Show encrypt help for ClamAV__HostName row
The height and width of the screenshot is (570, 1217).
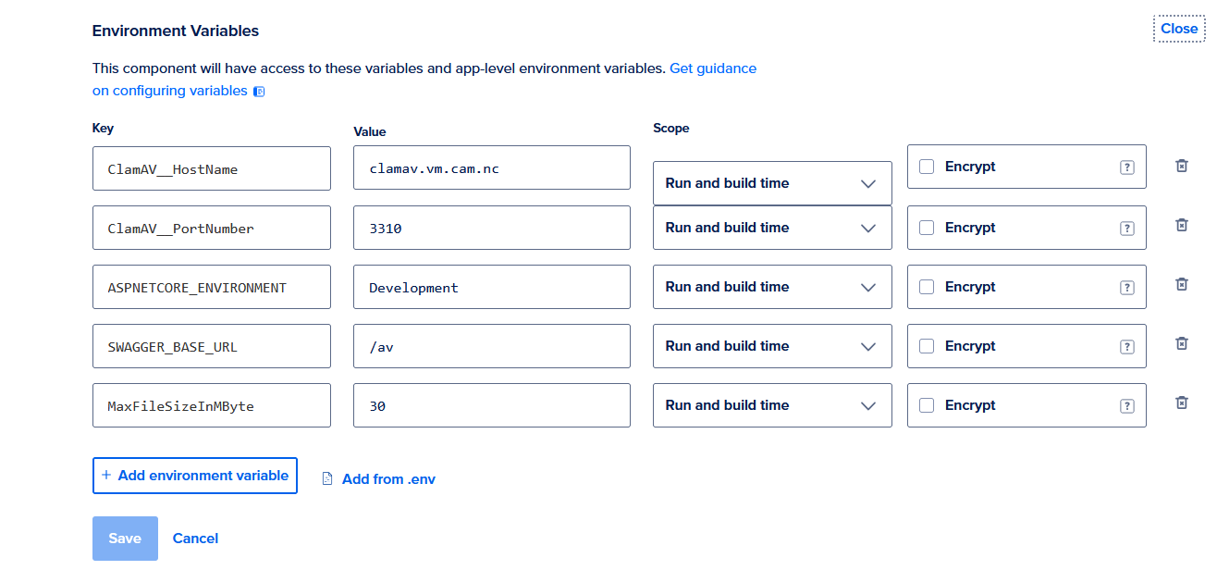1126,167
